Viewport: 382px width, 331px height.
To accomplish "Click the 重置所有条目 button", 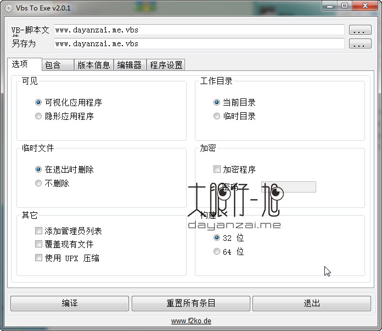I will [191, 304].
